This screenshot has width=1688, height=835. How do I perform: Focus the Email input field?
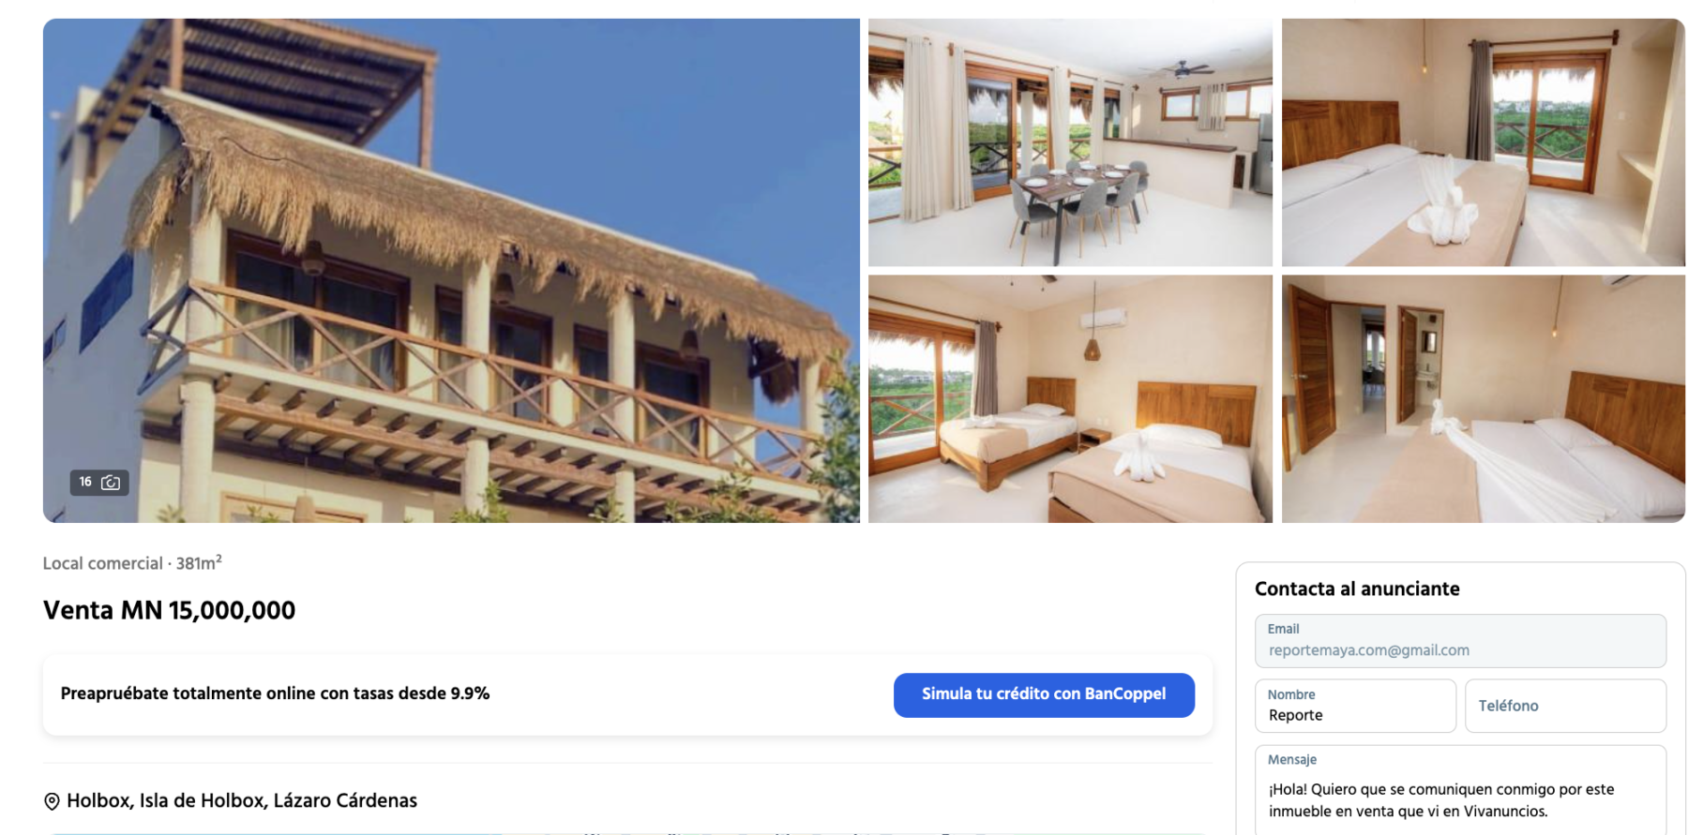coord(1460,641)
